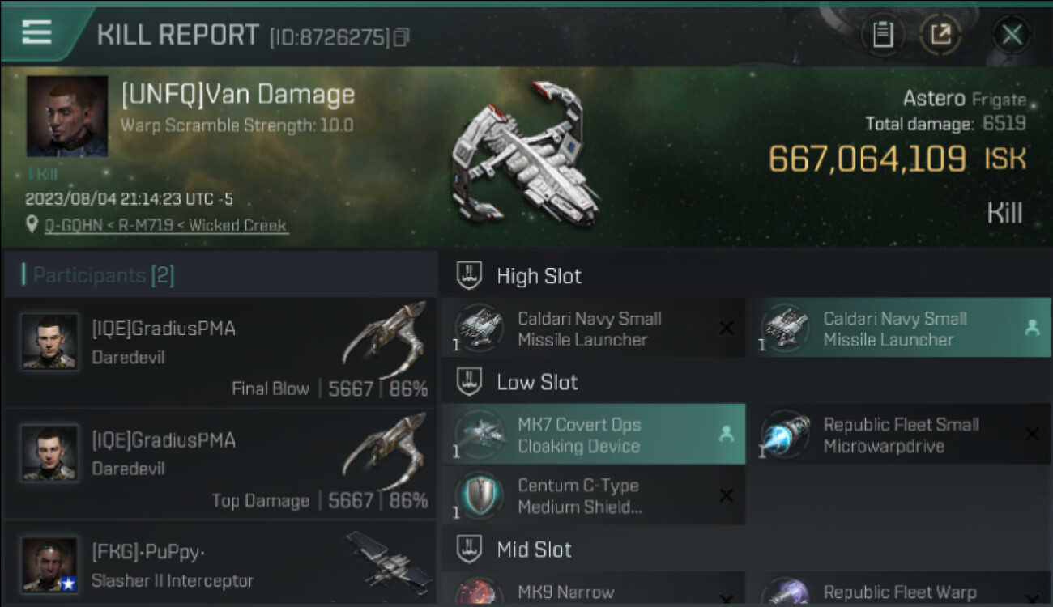
Task: Select the dropped Caldari Navy Missile Launcher
Action: pyautogui.click(x=897, y=329)
